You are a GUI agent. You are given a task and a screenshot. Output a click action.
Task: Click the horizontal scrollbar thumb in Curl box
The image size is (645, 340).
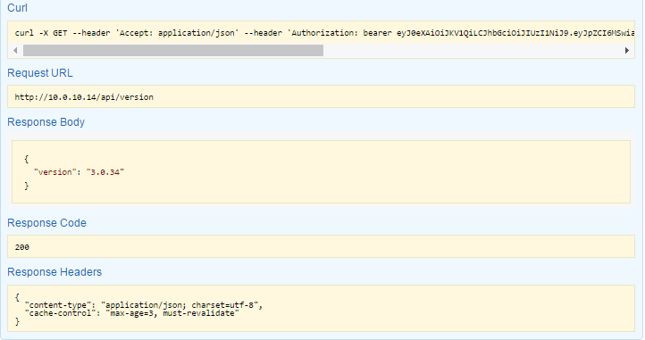(173, 51)
